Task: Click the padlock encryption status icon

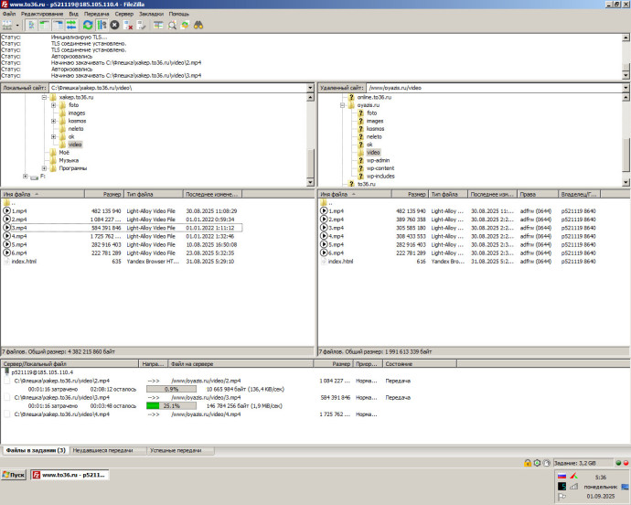Action: click(x=527, y=463)
